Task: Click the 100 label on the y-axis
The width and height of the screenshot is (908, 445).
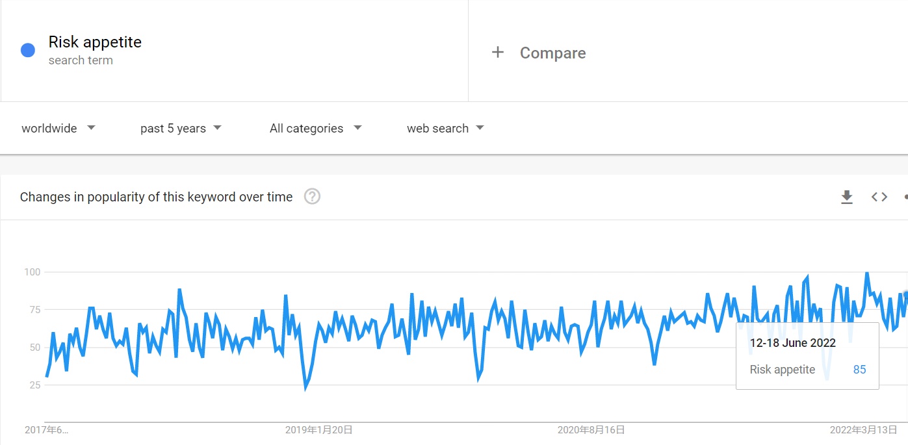Action: pos(32,272)
